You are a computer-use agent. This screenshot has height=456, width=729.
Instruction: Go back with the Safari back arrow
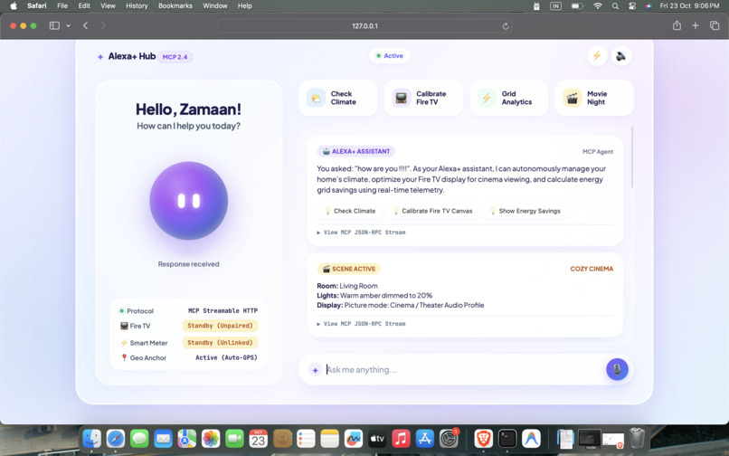coord(86,25)
